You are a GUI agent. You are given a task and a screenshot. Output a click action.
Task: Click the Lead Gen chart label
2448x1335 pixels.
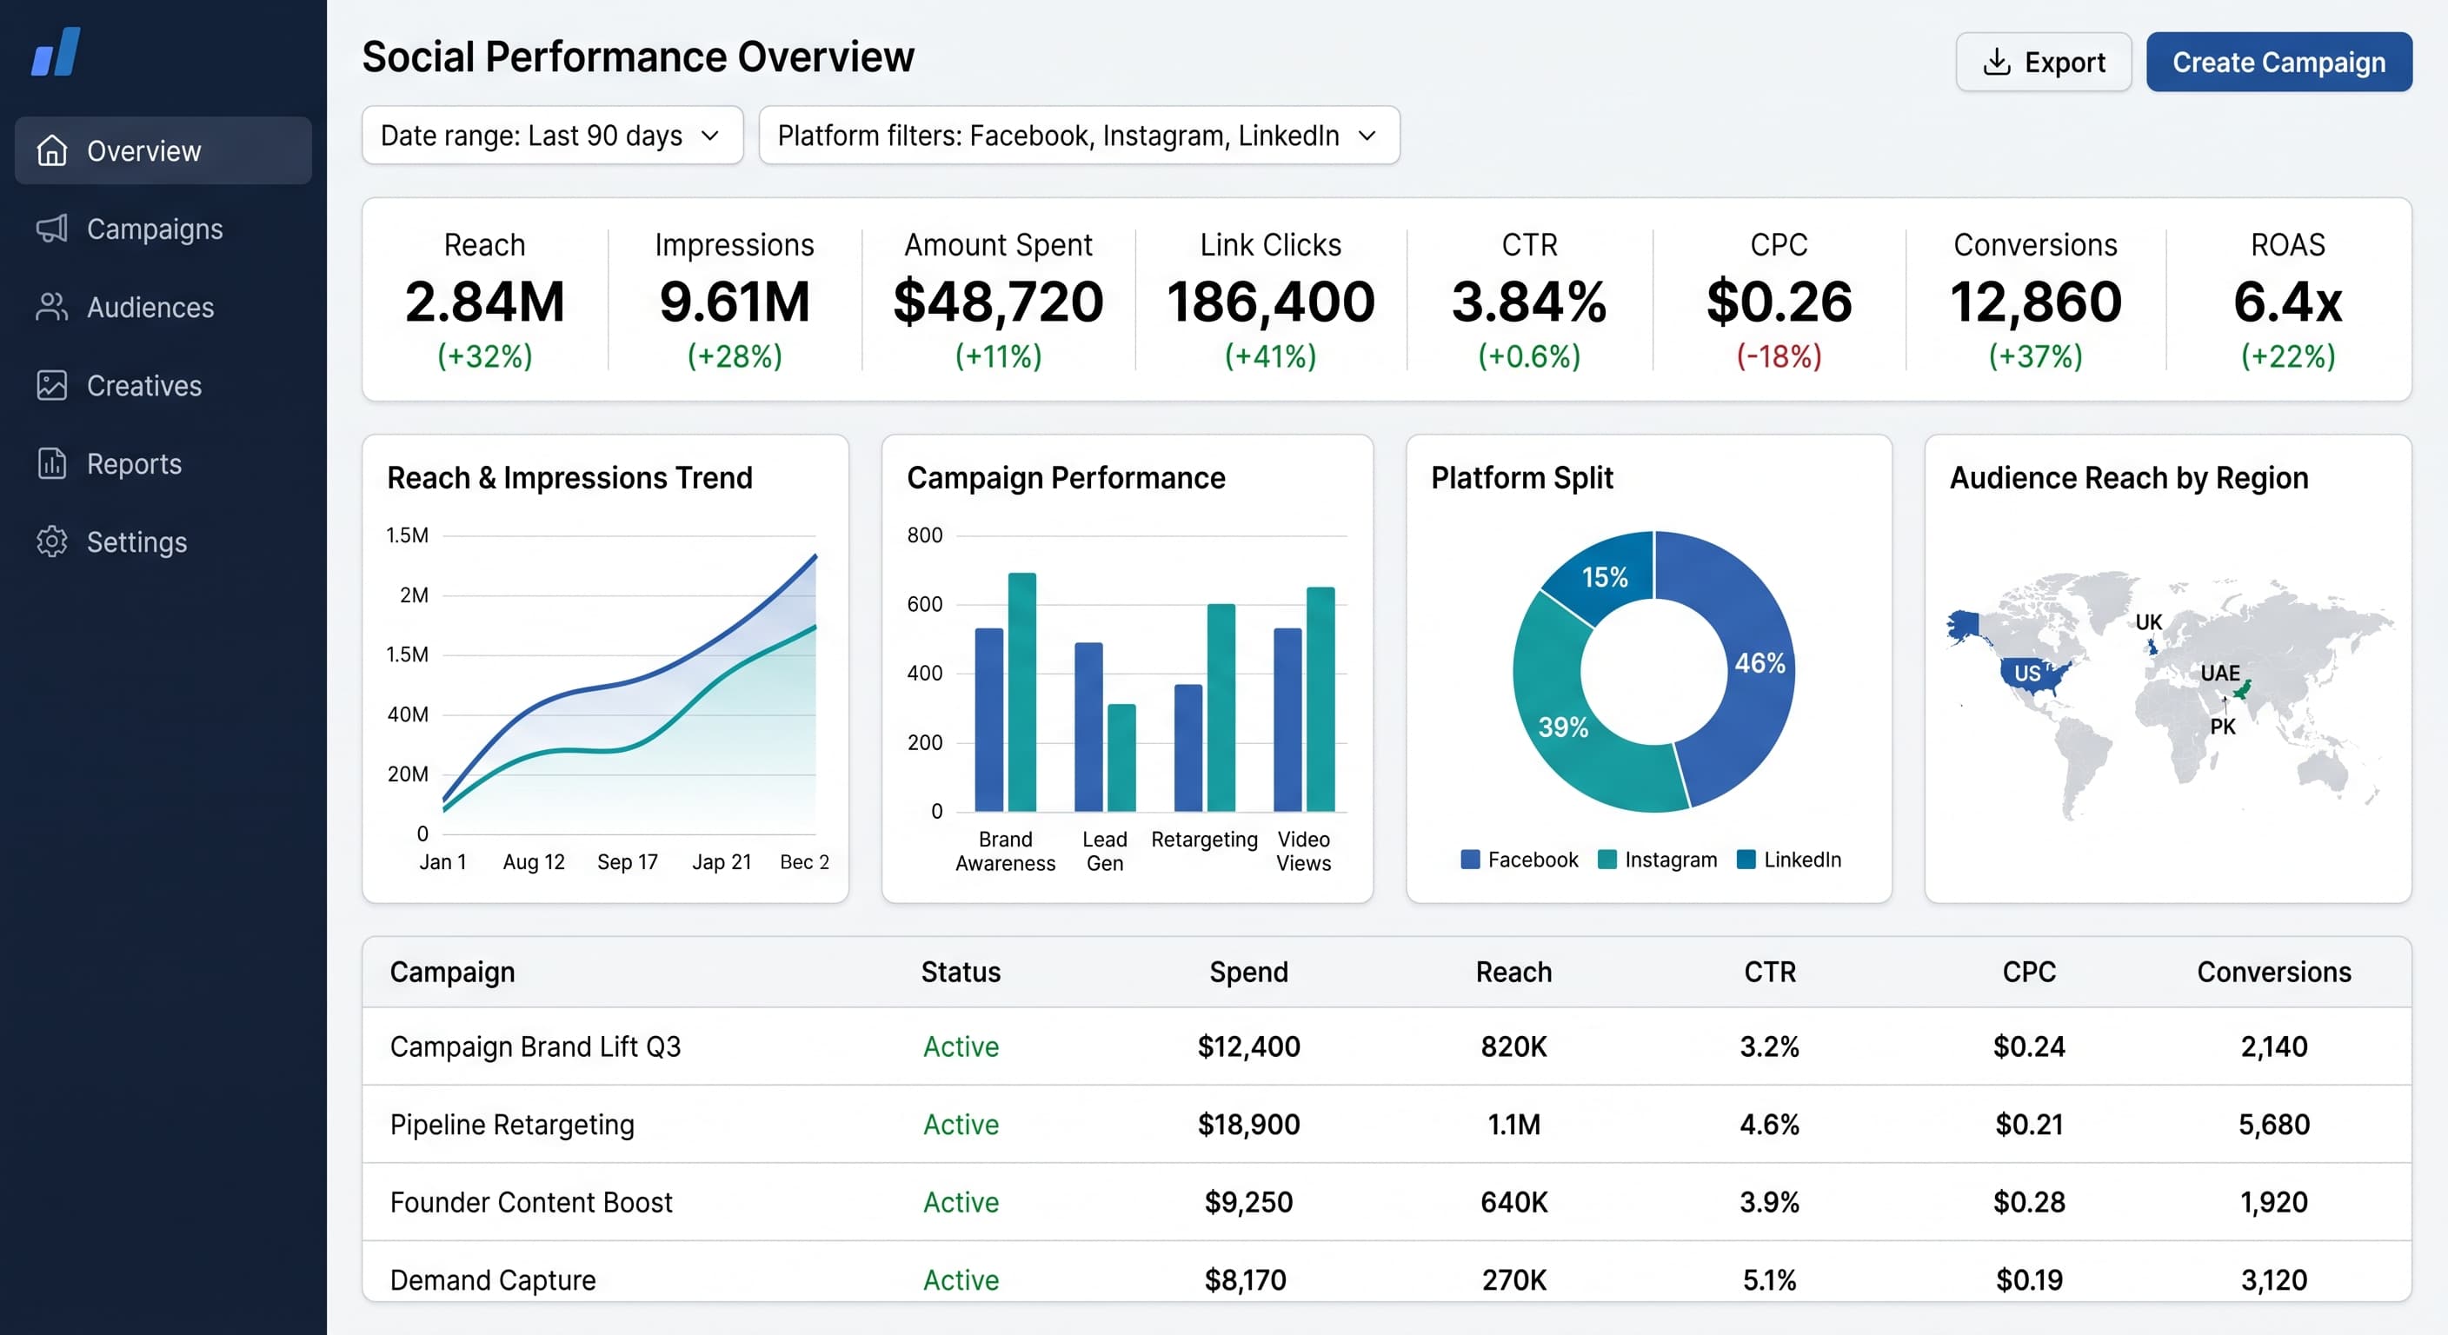[x=1104, y=852]
